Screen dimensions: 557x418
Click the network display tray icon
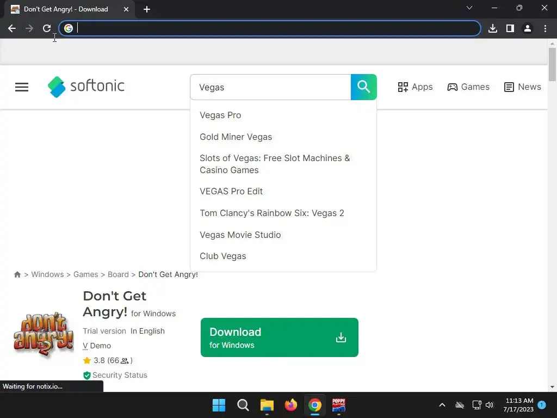[476, 405]
